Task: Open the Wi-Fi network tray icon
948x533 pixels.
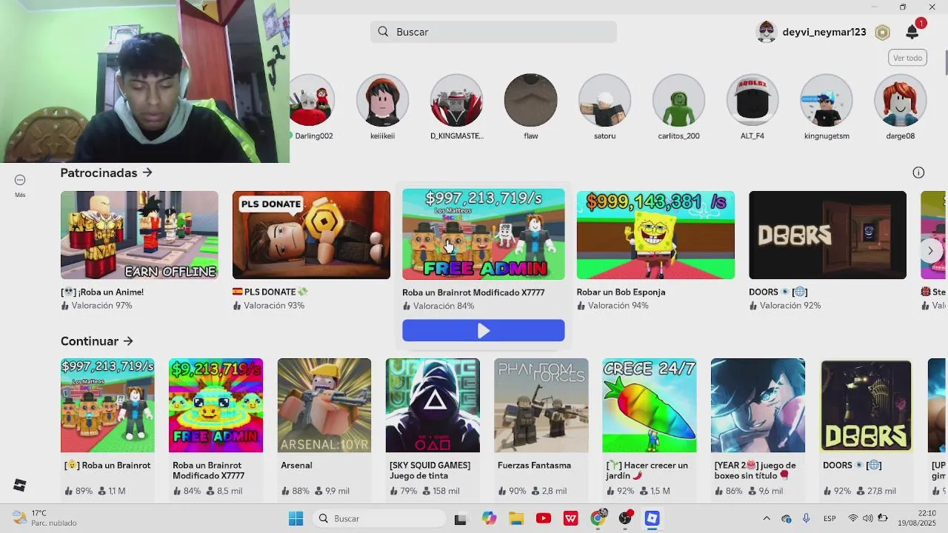Action: [853, 518]
